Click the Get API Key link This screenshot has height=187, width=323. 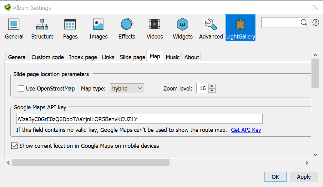pos(246,130)
